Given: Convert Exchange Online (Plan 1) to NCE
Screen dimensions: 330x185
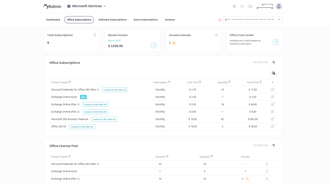Looking at the screenshot, I should pos(95,105).
